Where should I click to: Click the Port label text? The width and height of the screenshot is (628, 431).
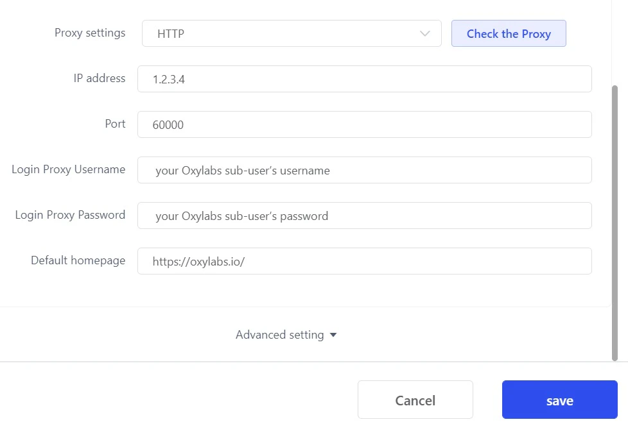(115, 124)
